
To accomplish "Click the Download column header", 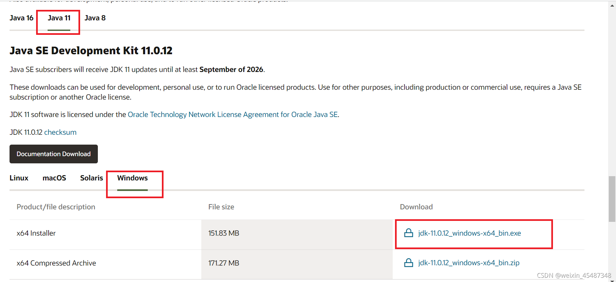I will coord(416,207).
